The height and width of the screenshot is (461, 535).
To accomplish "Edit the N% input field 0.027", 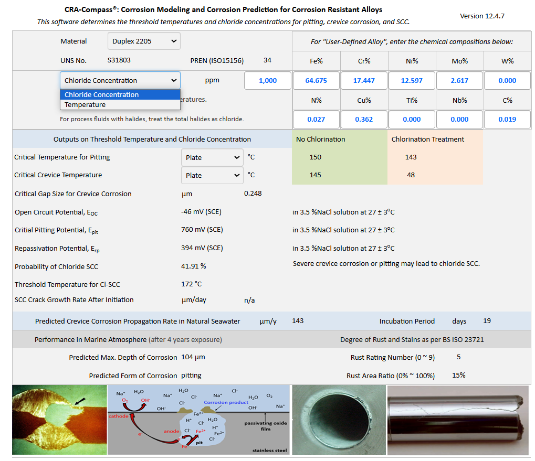I will 316,120.
